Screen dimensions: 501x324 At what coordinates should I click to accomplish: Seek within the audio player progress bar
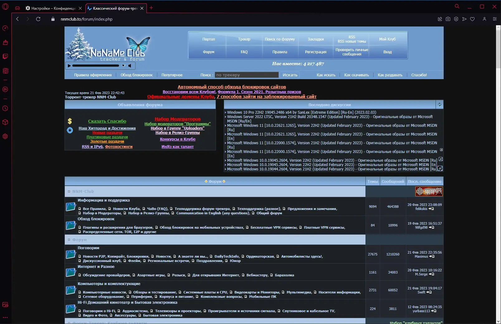click(x=96, y=66)
